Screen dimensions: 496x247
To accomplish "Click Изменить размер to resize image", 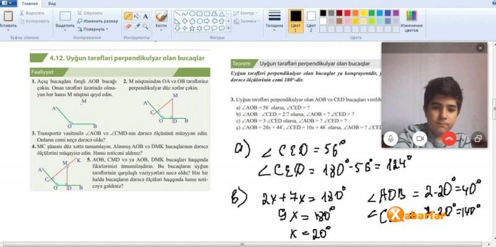I will tap(98, 21).
